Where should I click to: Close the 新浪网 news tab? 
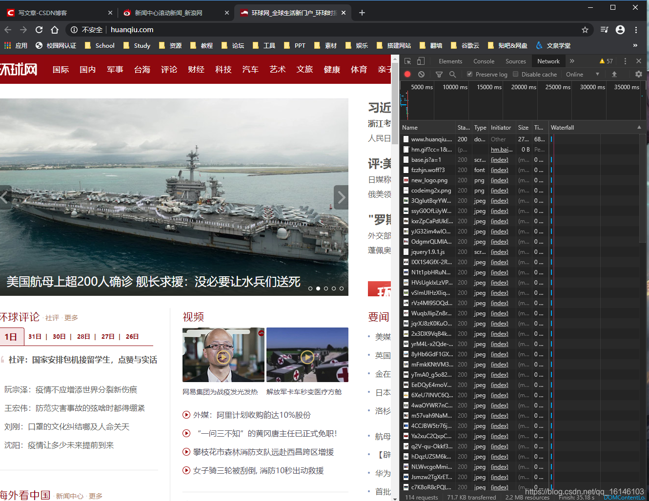tap(227, 13)
